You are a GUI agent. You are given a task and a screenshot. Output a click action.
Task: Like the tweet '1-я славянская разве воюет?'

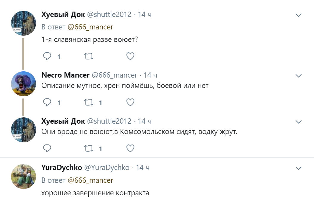point(130,56)
